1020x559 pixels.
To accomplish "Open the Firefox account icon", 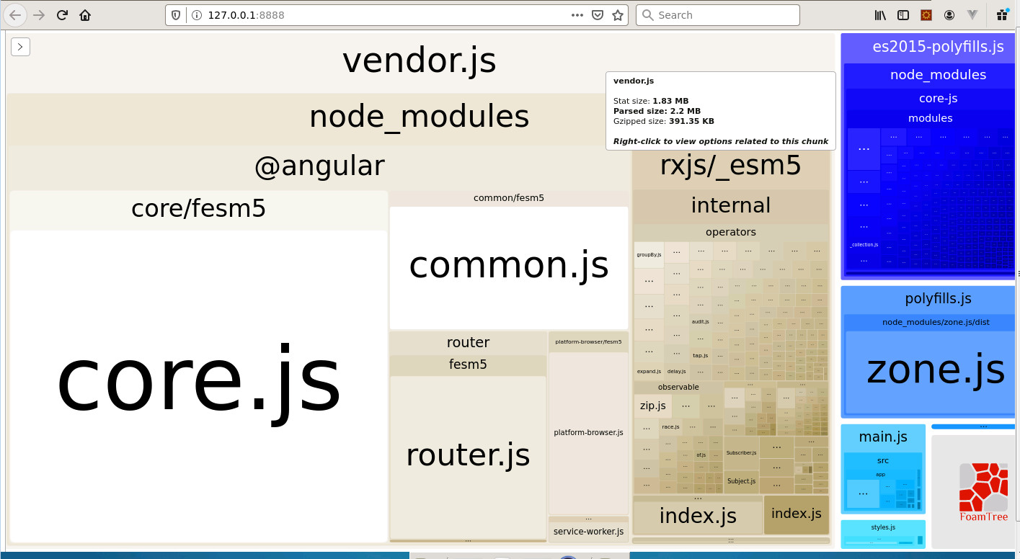I will 949,15.
